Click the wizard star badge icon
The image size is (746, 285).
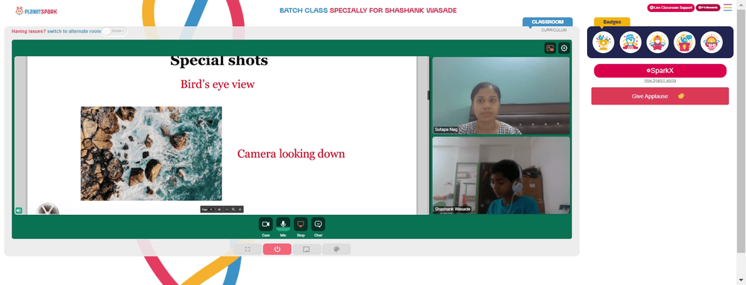coord(657,43)
